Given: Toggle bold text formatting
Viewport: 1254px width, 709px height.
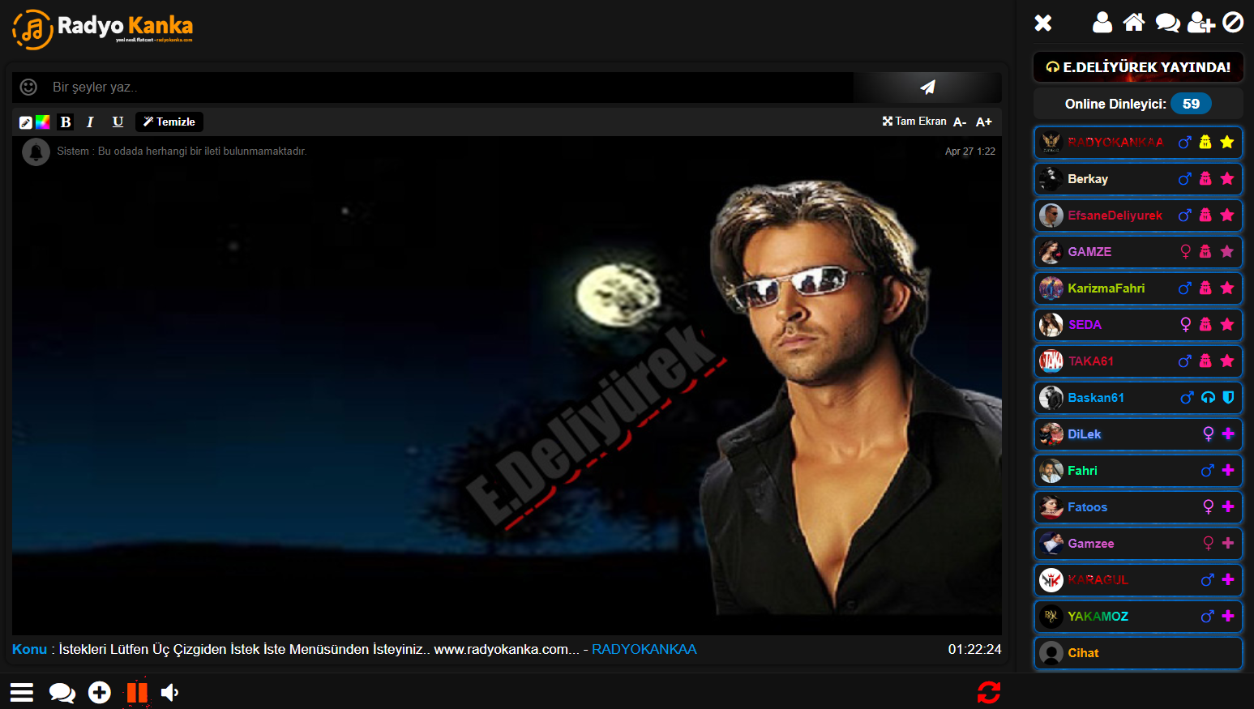Looking at the screenshot, I should pyautogui.click(x=66, y=122).
